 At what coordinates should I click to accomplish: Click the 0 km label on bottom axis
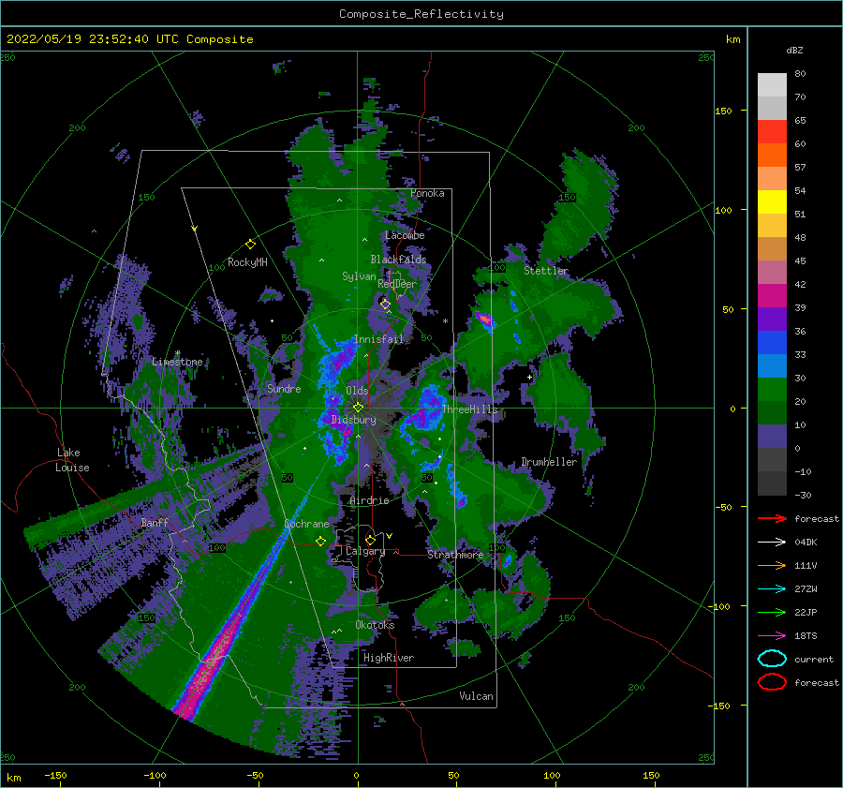click(356, 775)
